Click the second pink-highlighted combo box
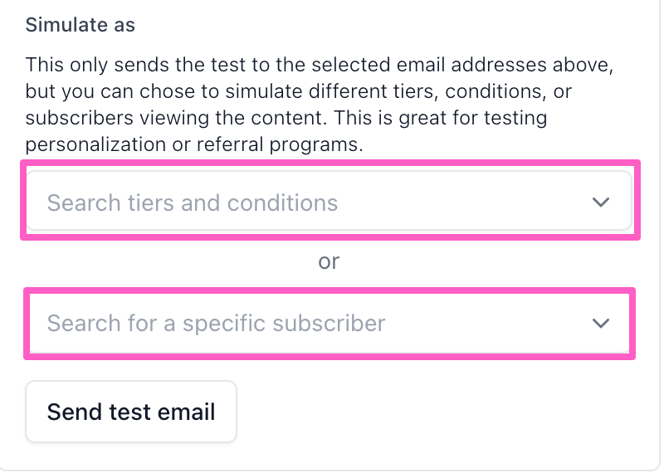Image resolution: width=664 pixels, height=473 pixels. 329,323
